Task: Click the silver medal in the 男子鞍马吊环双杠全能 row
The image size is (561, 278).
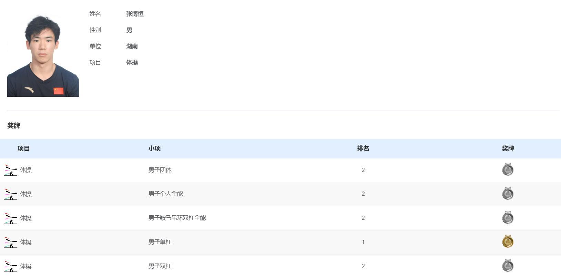Action: (x=508, y=218)
